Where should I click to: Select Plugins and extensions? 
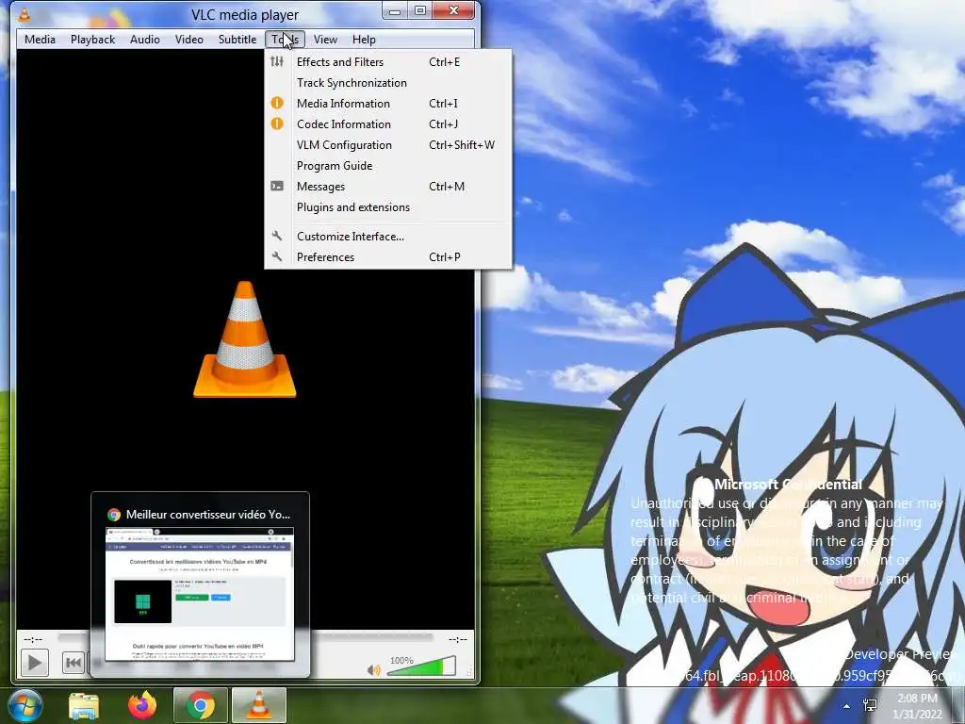click(x=387, y=206)
